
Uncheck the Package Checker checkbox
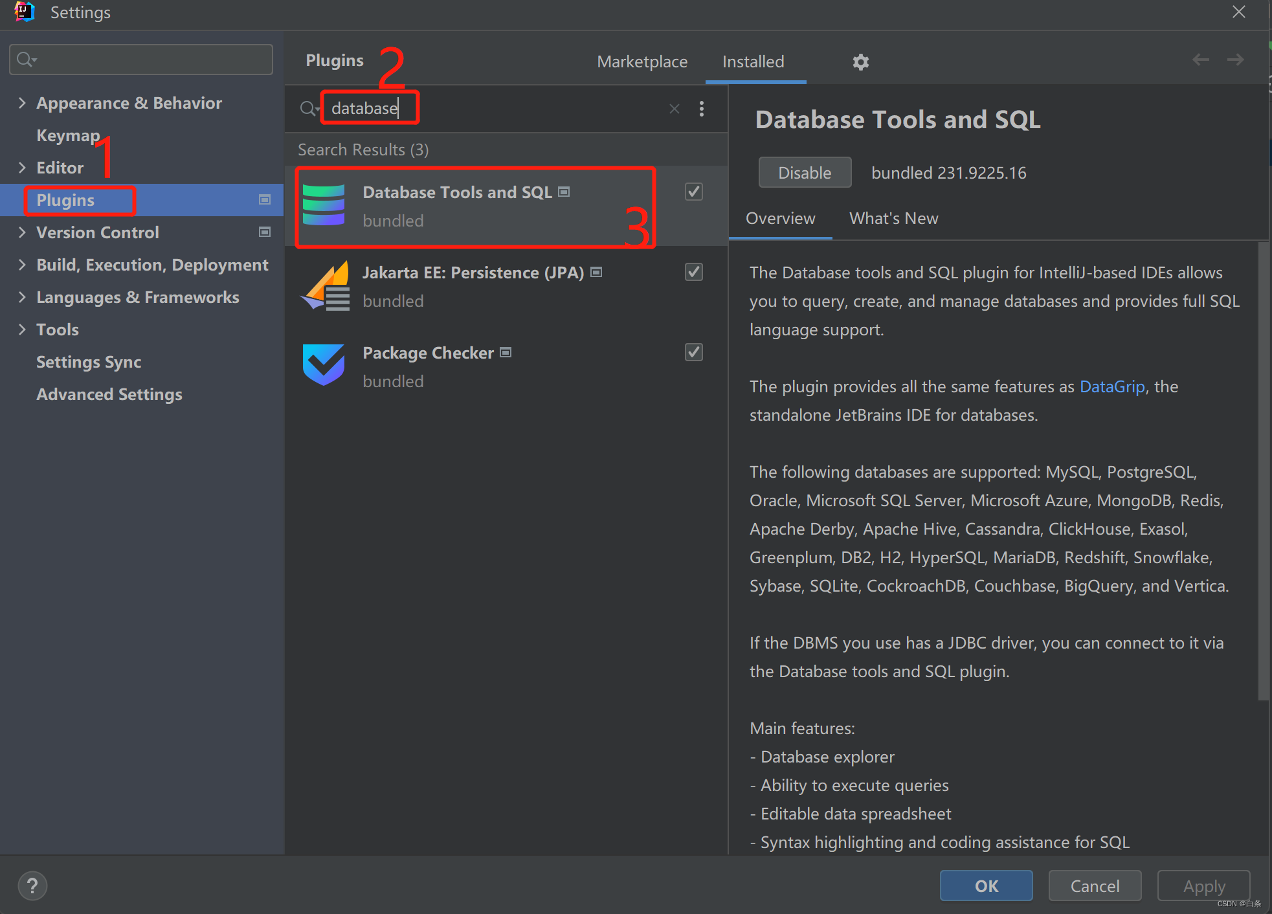coord(693,352)
